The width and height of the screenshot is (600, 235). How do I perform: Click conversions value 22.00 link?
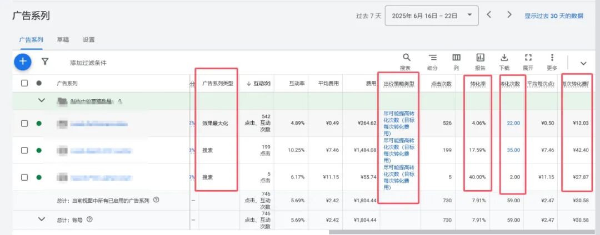pos(513,123)
